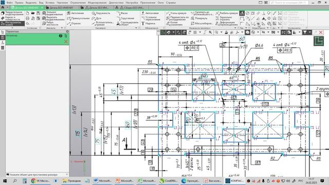
Task: Expand the Элементы panel arrow
Action: 62,28
